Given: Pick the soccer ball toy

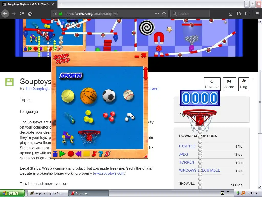Looking at the screenshot, I should coord(109,96).
